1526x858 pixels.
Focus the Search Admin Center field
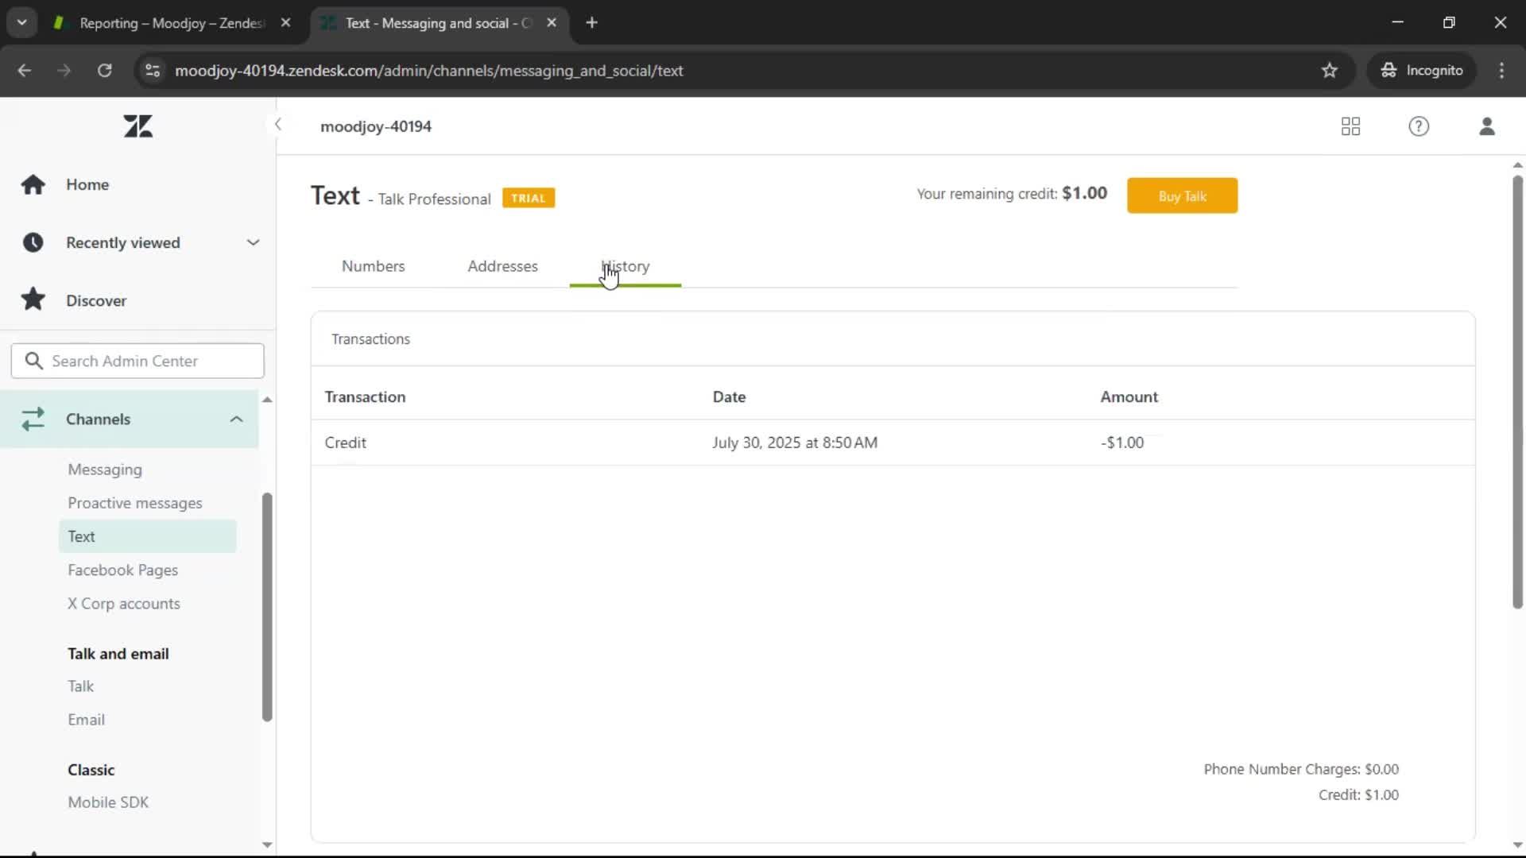coord(137,361)
